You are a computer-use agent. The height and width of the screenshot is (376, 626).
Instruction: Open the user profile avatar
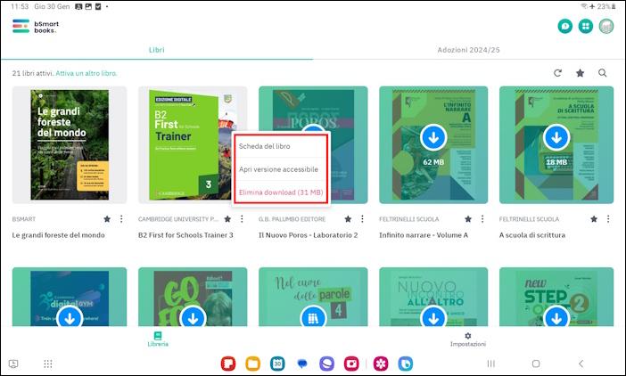606,27
